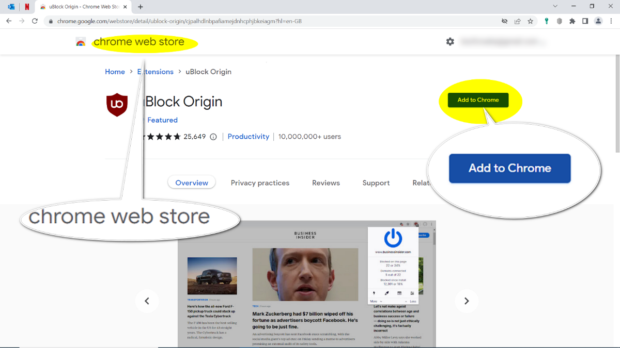Screen dimensions: 620x348
Task: Open the Extensions puzzle piece menu
Action: click(572, 21)
